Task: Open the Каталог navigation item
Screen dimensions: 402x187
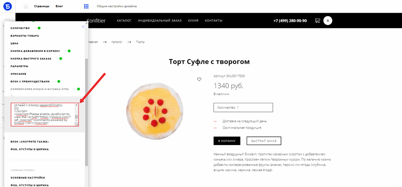Action: click(x=124, y=20)
